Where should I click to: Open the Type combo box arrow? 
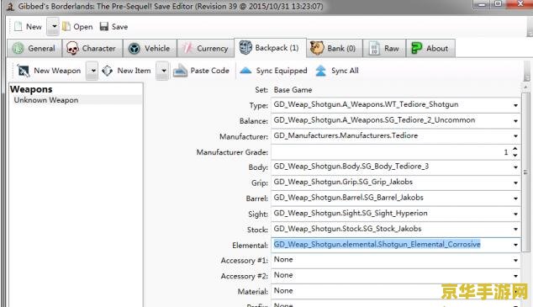(515, 105)
